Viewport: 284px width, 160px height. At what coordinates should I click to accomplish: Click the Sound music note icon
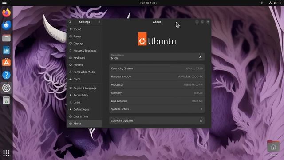[x=71, y=29]
